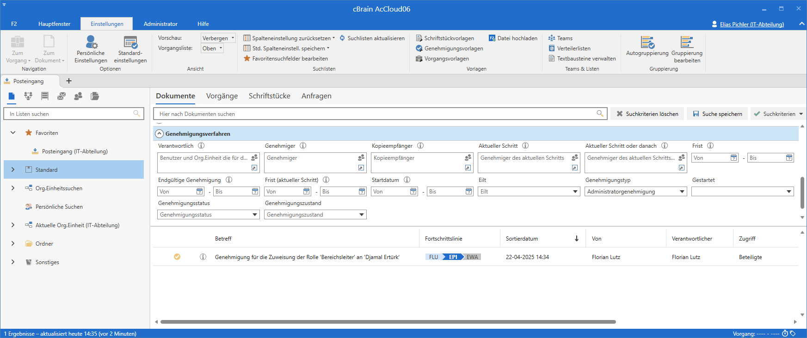Click the Standardeinstellungen icon
The image size is (807, 338).
click(130, 42)
